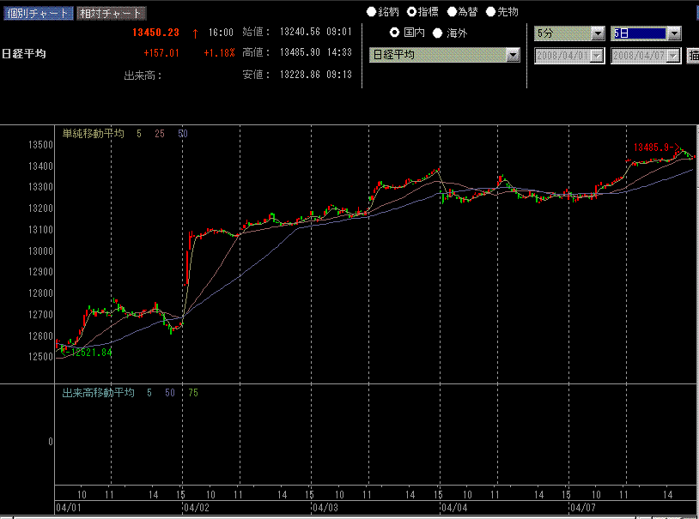Click the red up-arrow price indicator

[195, 33]
